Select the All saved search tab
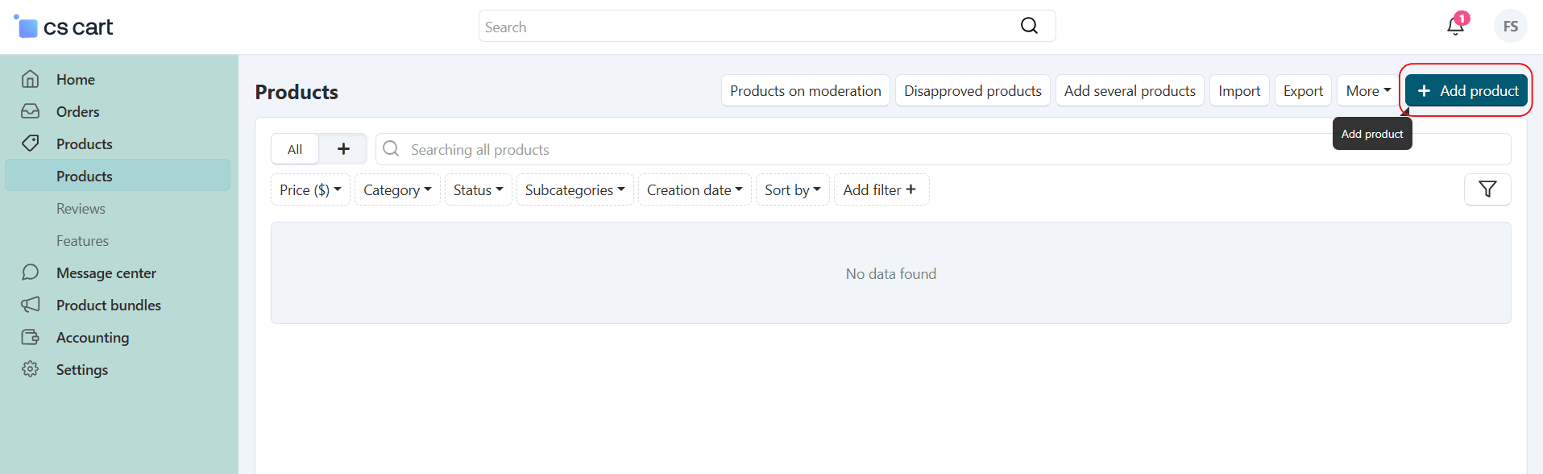 pos(295,149)
